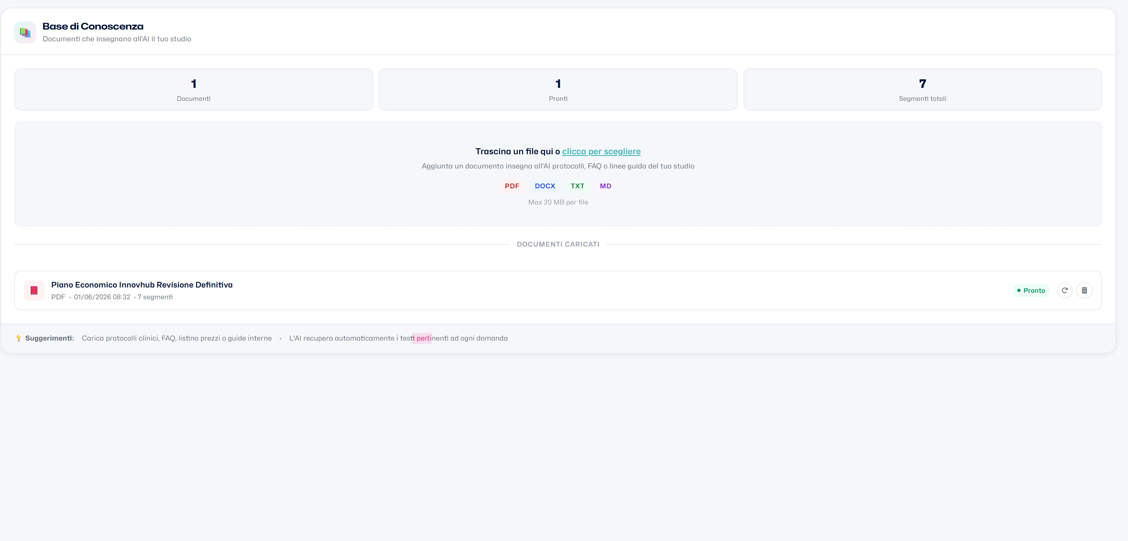Screen dimensions: 1128x541
Task: Click the PDF format badge
Action: pyautogui.click(x=512, y=186)
